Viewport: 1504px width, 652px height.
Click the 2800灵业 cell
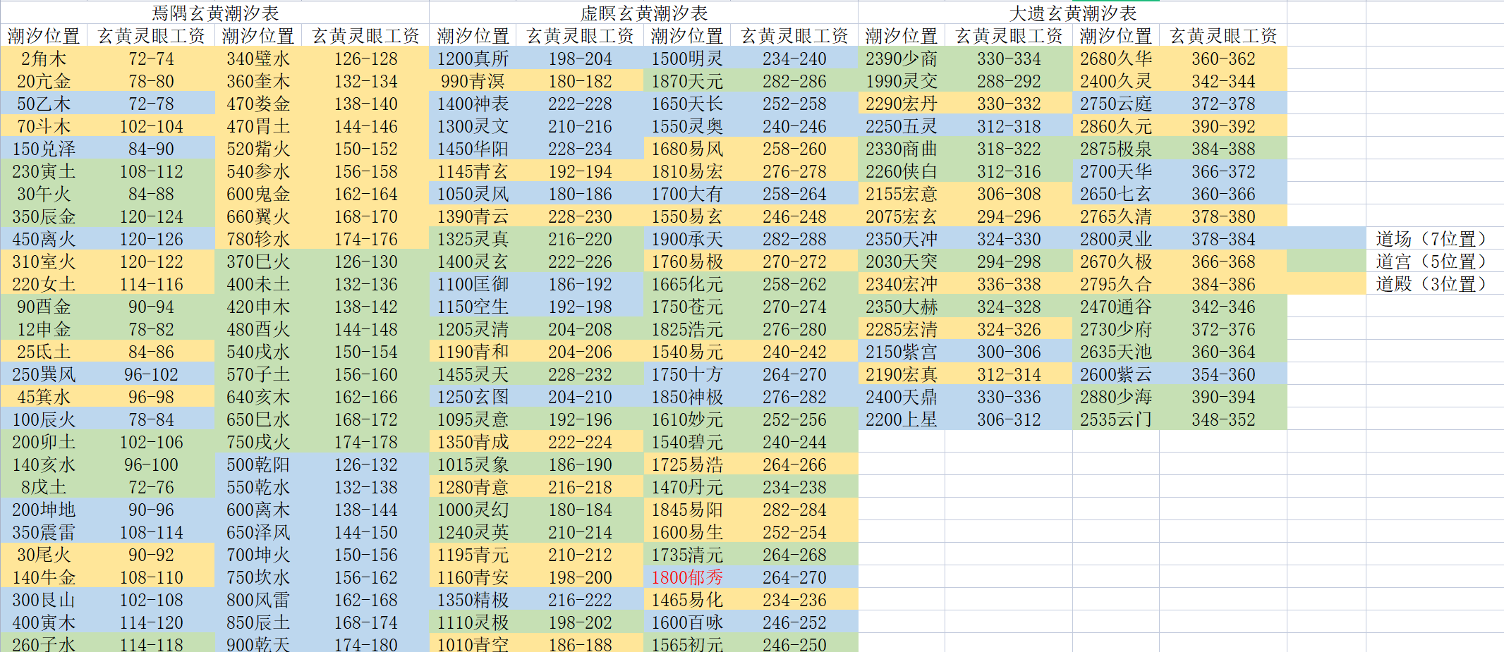click(1116, 238)
